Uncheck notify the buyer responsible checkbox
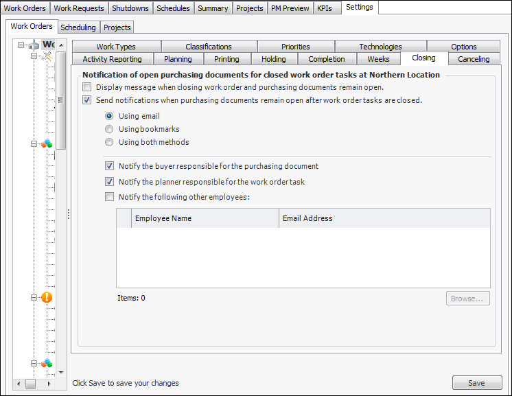This screenshot has width=512, height=396. (110, 166)
